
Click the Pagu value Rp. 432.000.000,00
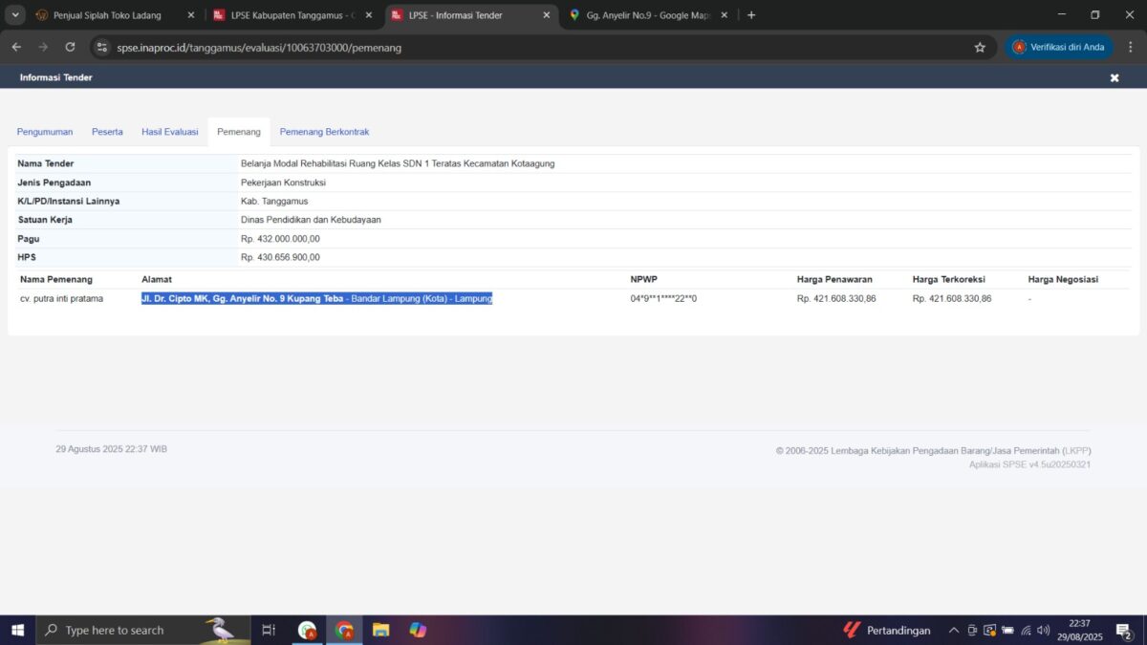[x=280, y=239]
